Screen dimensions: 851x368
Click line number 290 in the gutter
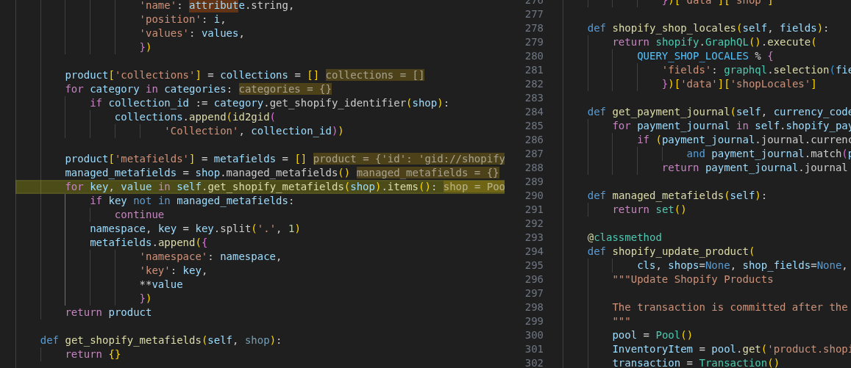point(534,195)
